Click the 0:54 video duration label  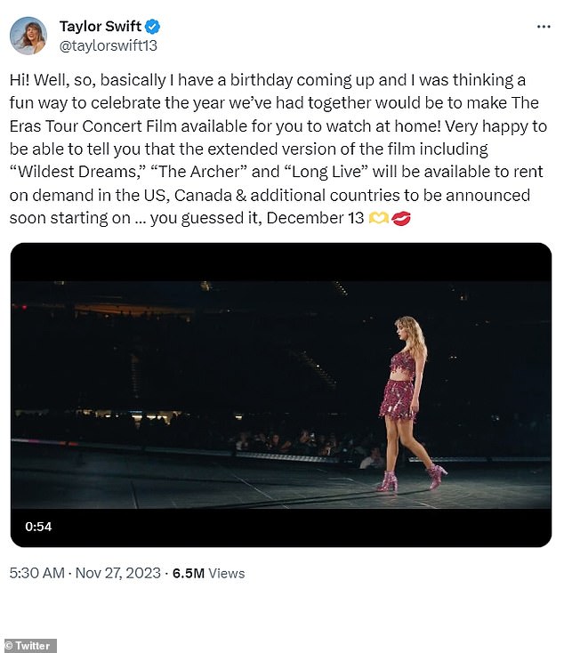coord(38,527)
